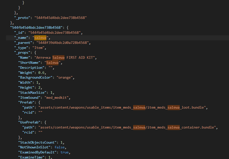
Task: Click the "Width" key
Action: tap(25, 82)
